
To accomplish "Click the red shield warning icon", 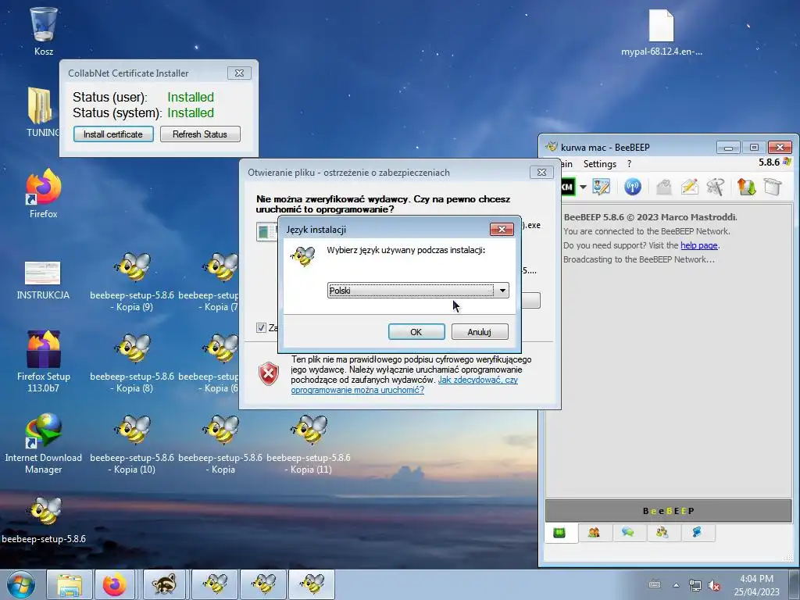I will point(269,374).
